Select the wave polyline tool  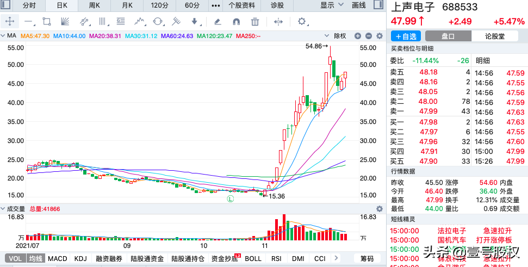pos(140,22)
